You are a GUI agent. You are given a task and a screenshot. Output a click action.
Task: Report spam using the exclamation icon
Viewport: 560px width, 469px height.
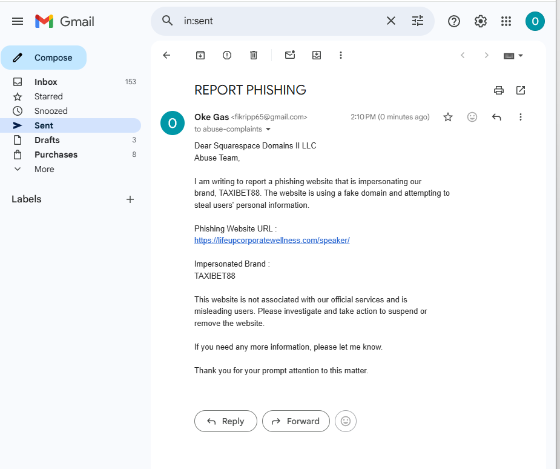tap(227, 55)
